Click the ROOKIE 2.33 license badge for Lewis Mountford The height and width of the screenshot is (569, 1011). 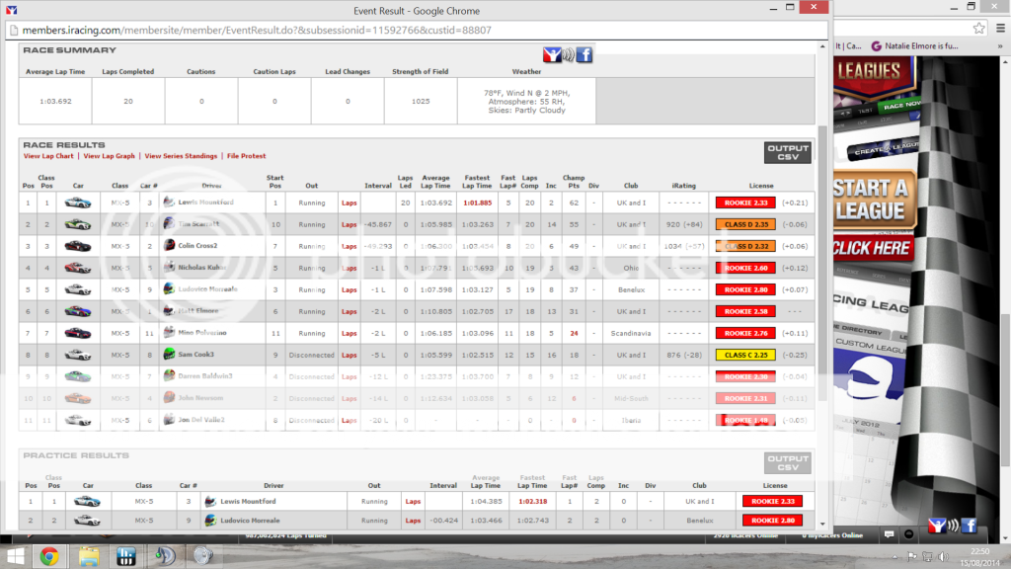pos(744,202)
